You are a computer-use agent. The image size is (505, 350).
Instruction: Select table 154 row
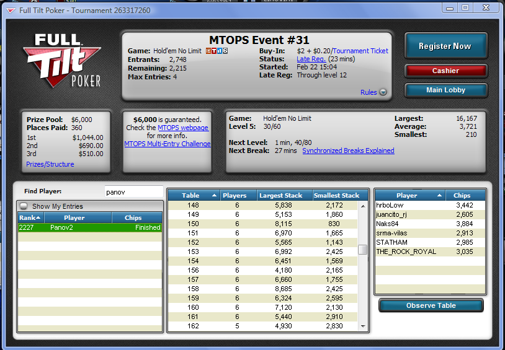[x=263, y=261]
